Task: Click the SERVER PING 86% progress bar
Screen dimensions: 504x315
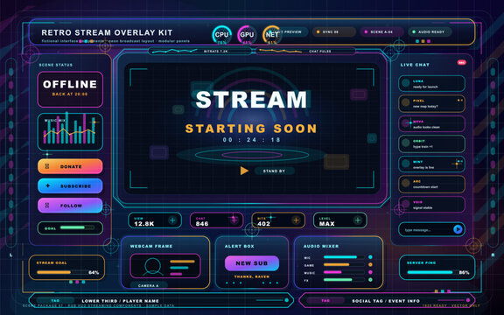Action: [432, 272]
